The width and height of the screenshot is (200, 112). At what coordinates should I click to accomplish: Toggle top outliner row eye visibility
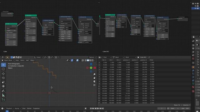tap(195, 3)
